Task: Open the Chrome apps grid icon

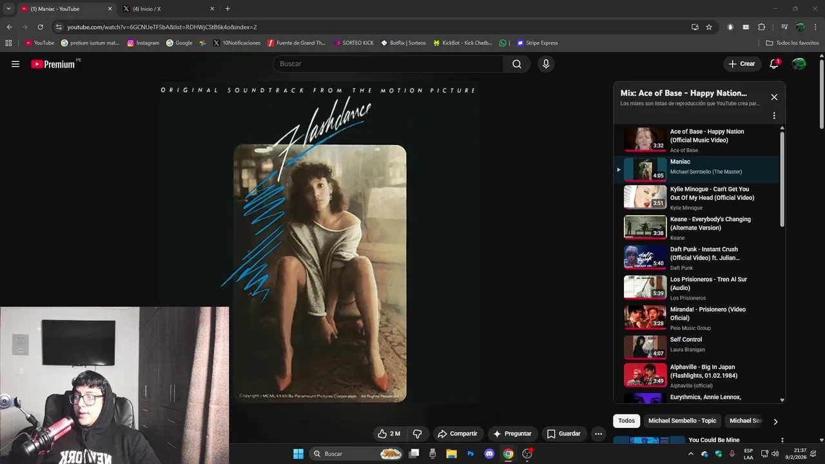Action: tap(8, 43)
